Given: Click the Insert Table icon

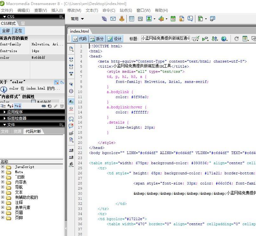Looking at the screenshot, I should point(131,19).
